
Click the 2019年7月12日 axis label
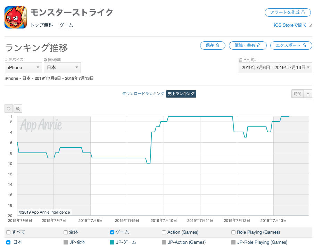point(237,221)
